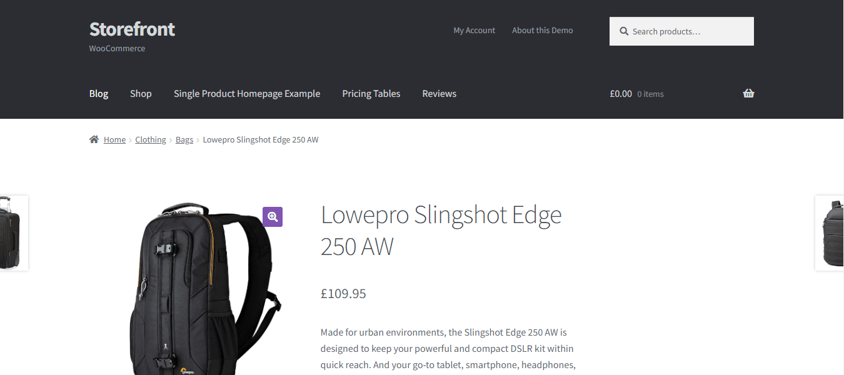Go to the Shop menu item
Screen dimensions: 844x375
click(x=141, y=94)
